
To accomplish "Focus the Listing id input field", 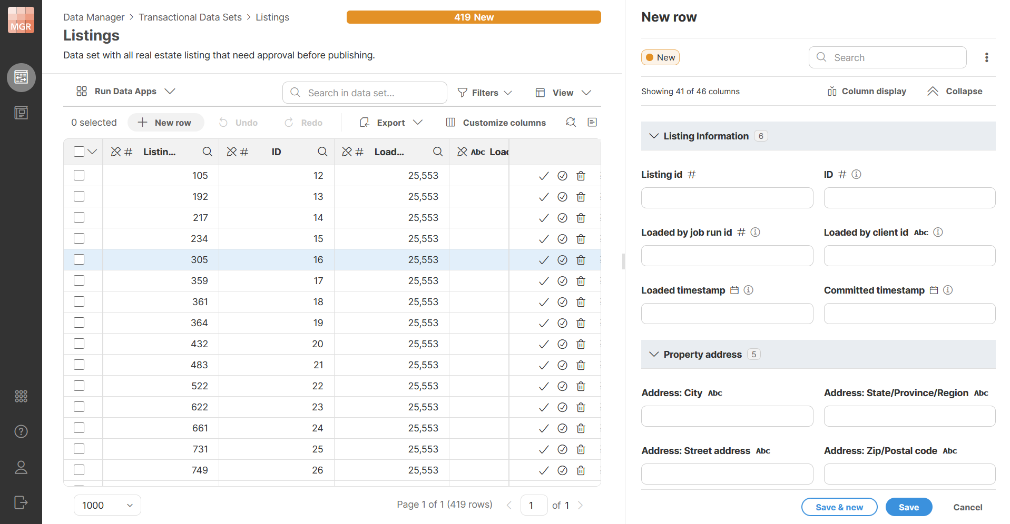I will click(x=727, y=198).
